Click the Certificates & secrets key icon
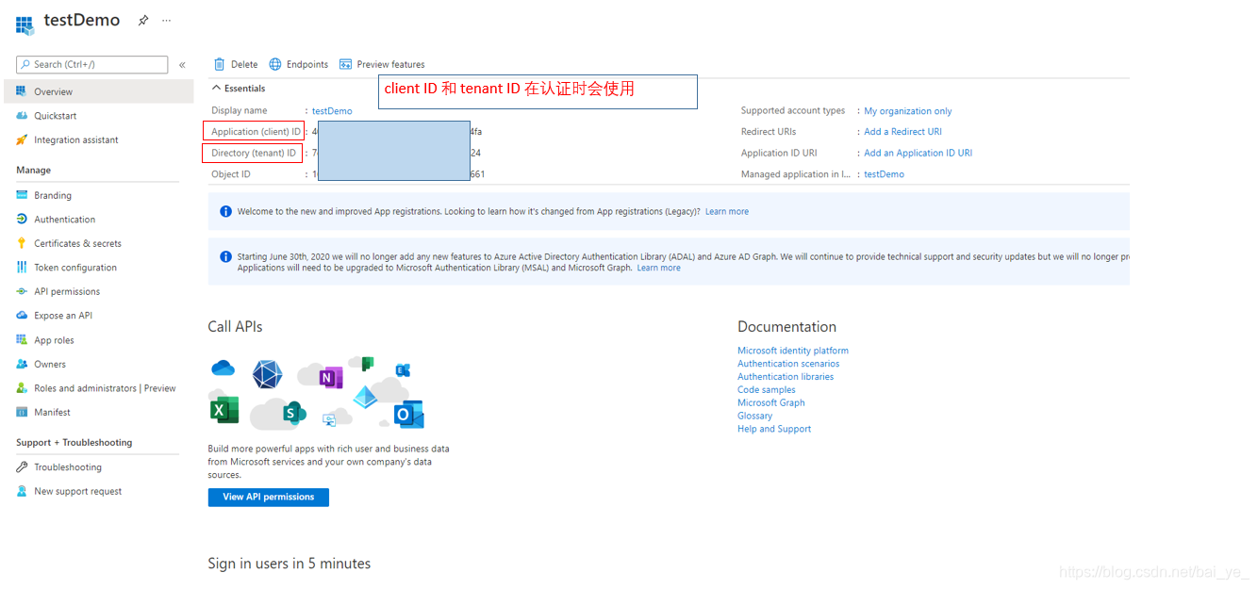The height and width of the screenshot is (589, 1258). (22, 243)
